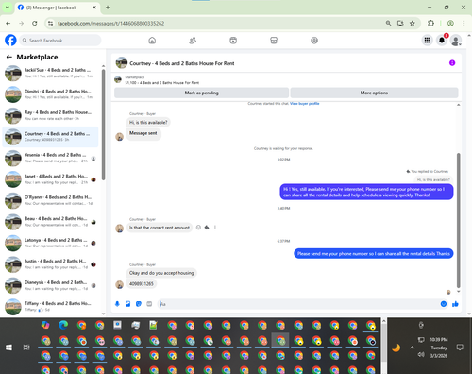Open a new browser tab
The width and height of the screenshot is (472, 374).
point(108,8)
